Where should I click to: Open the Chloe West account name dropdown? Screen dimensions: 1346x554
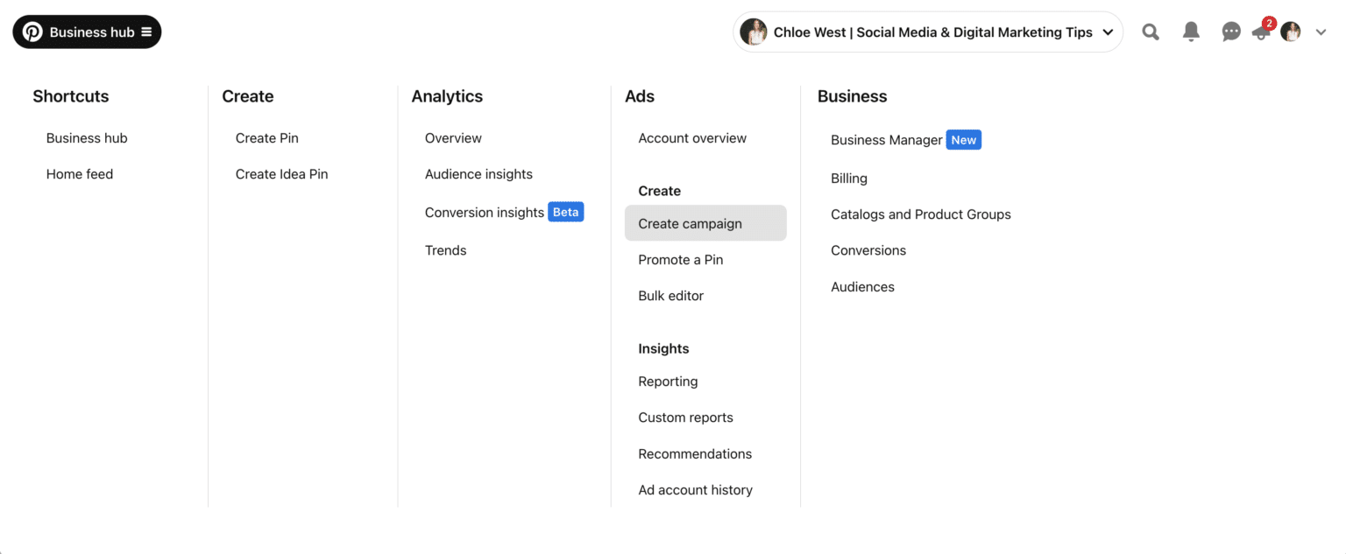click(932, 32)
